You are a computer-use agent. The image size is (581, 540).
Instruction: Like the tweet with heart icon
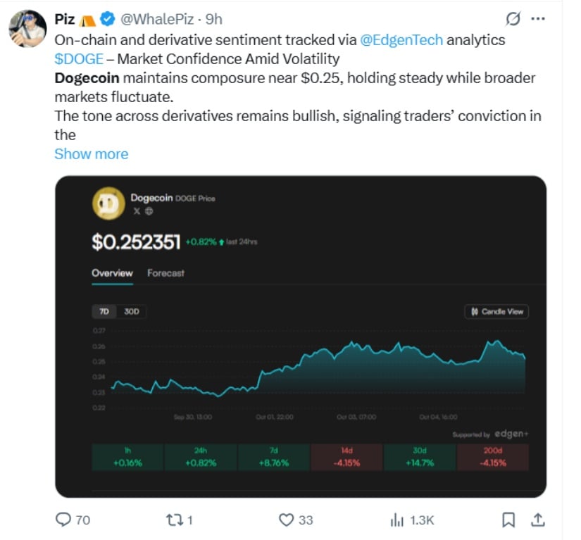(286, 520)
